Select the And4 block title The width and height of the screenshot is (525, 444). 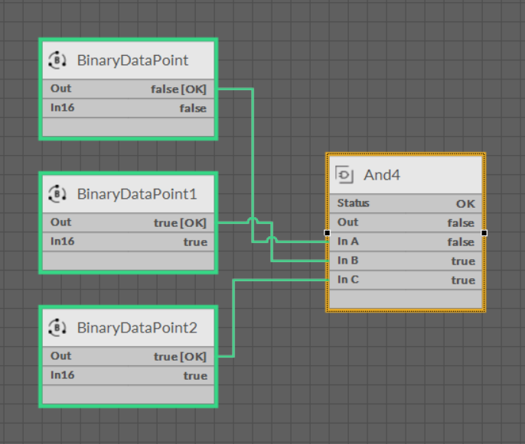[x=382, y=175]
